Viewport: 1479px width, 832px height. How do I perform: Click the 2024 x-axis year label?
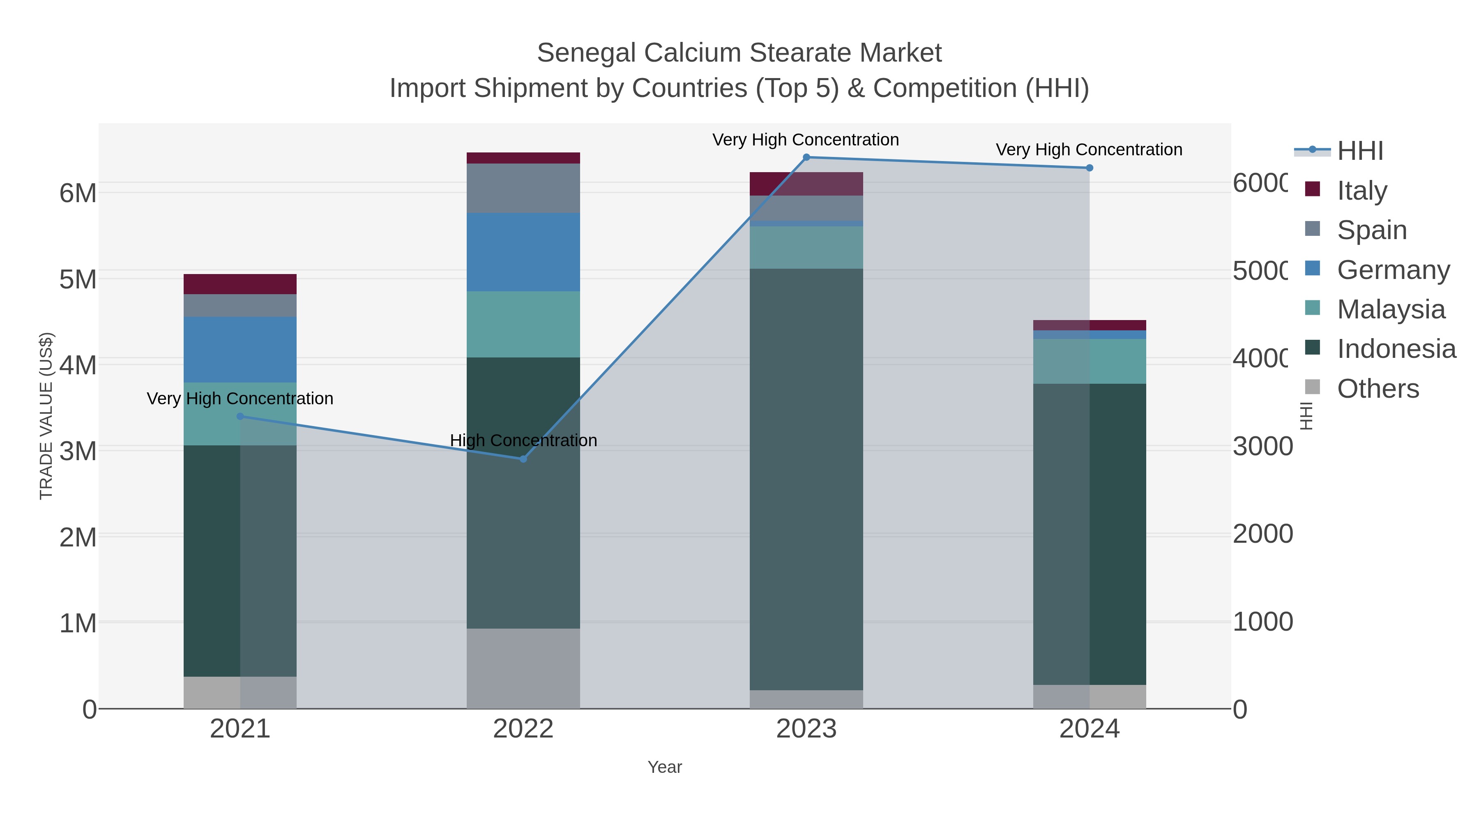click(x=1089, y=729)
